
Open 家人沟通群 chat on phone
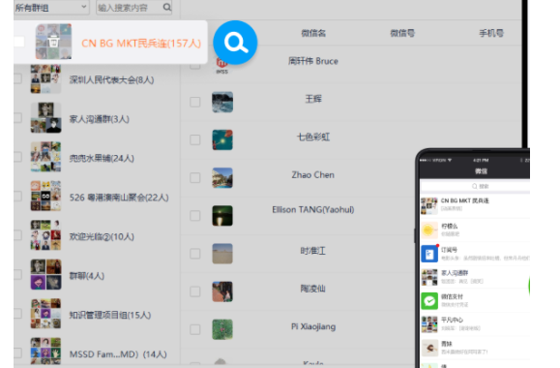pyautogui.click(x=475, y=277)
